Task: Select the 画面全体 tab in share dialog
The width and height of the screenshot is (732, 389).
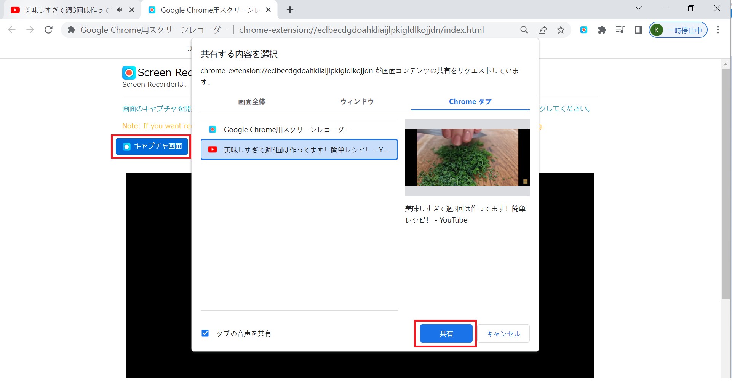Action: (x=252, y=102)
